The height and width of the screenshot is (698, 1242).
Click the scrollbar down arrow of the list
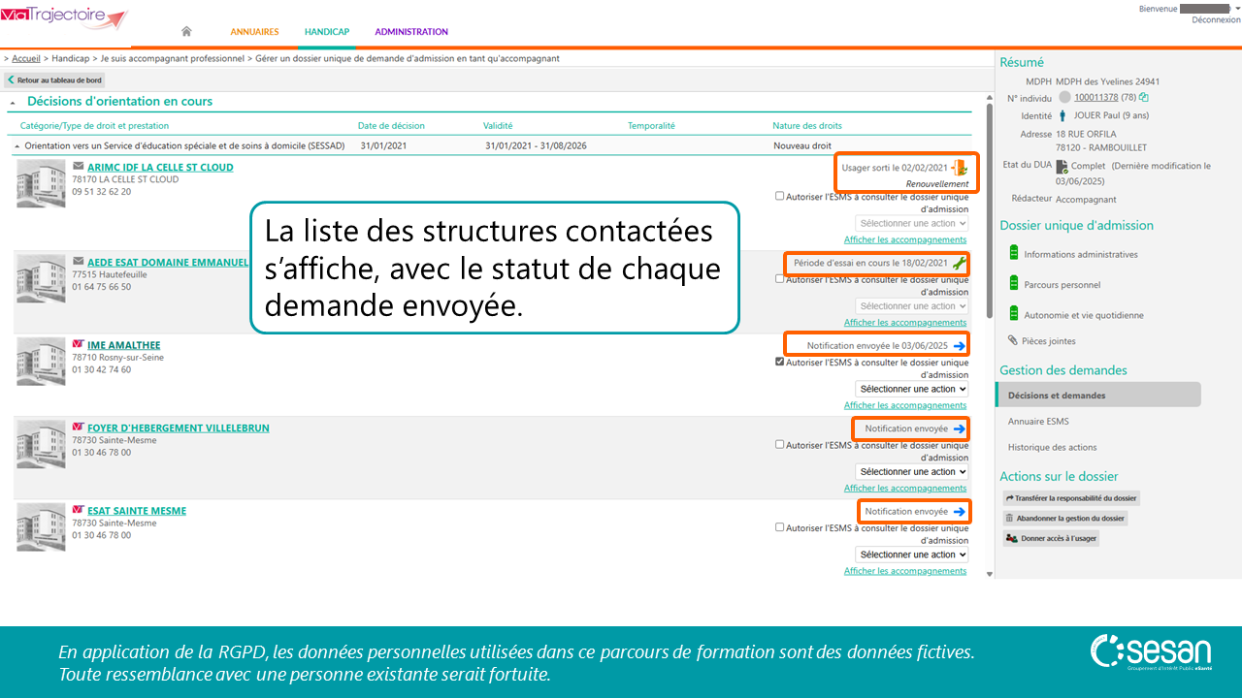coord(990,574)
